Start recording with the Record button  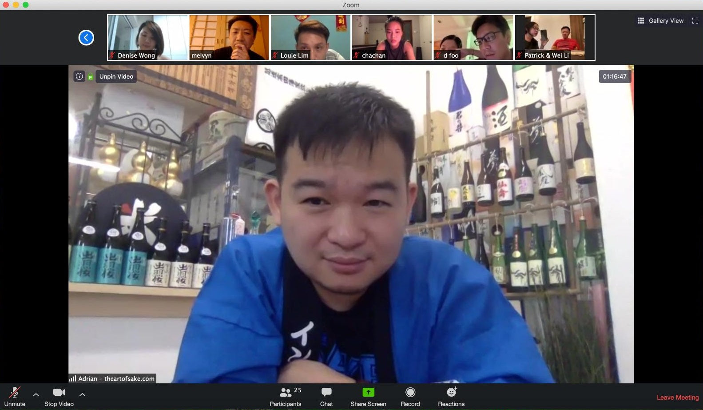(x=410, y=396)
